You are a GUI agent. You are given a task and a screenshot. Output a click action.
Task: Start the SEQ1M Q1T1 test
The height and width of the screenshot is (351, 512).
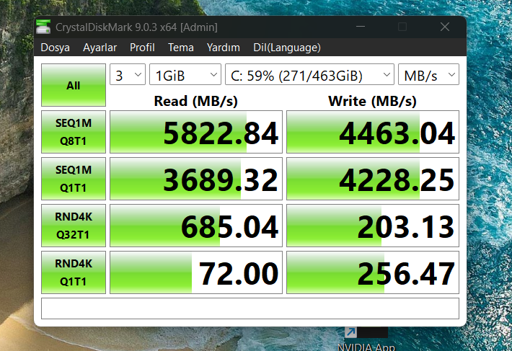tap(74, 179)
